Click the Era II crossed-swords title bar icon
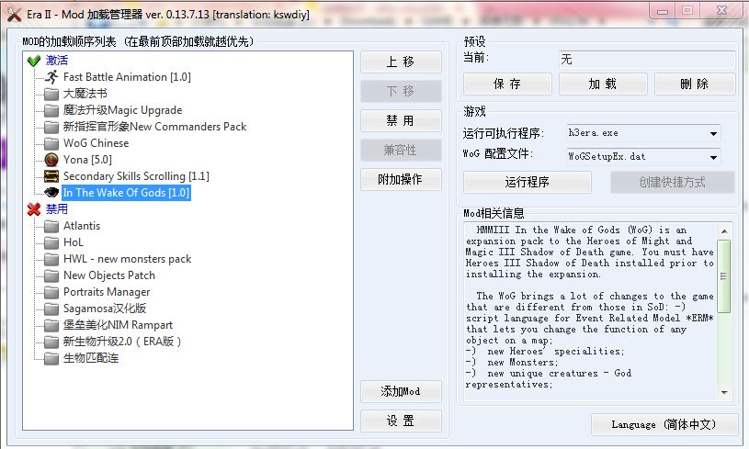 [14, 15]
